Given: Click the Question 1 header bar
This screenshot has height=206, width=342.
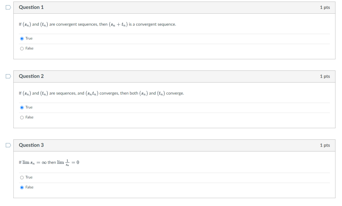Looking at the screenshot, I should (172, 7).
